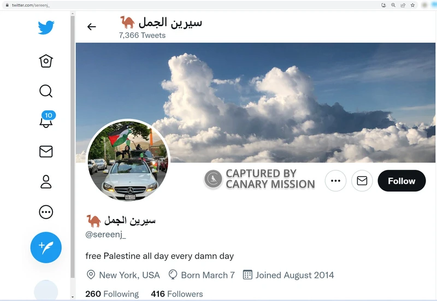Open the Profile person icon
This screenshot has height=301, width=437.
point(46,182)
